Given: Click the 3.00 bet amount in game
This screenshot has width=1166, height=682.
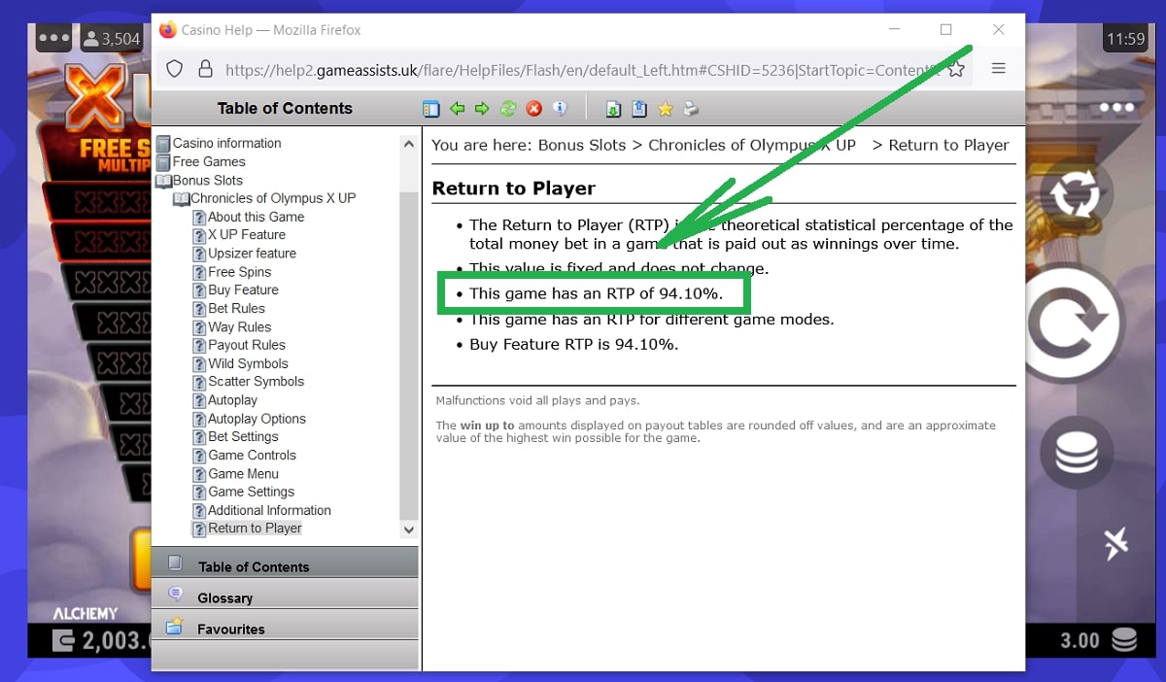Looking at the screenshot, I should click(1080, 641).
